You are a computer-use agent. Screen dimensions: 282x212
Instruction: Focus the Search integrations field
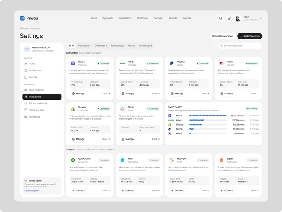[240, 46]
